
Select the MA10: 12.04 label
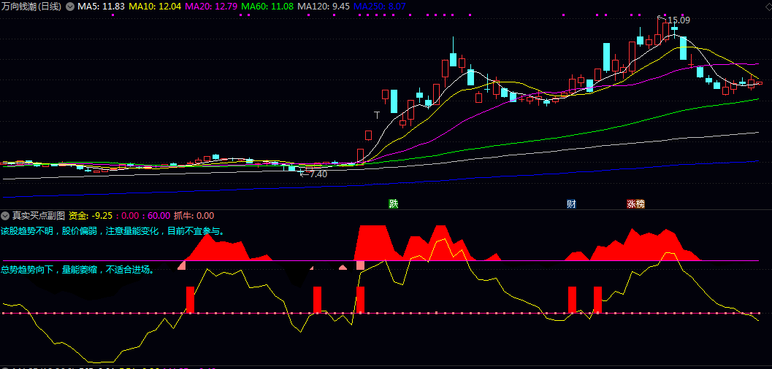coord(155,7)
